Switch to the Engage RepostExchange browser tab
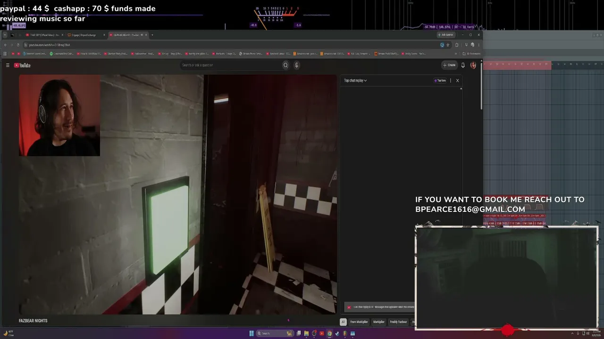604x339 pixels. [x=86, y=35]
